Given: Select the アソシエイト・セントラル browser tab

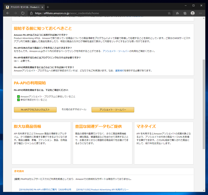Looking at the screenshot, I should click(25, 7).
